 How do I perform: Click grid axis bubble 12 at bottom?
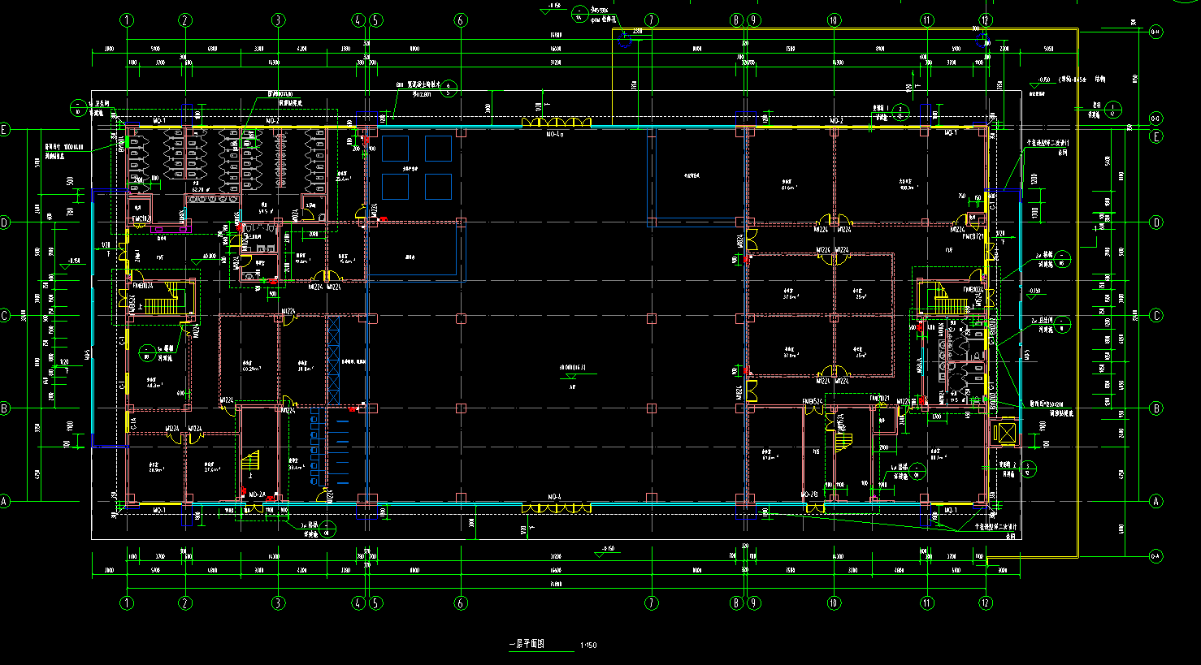point(985,603)
